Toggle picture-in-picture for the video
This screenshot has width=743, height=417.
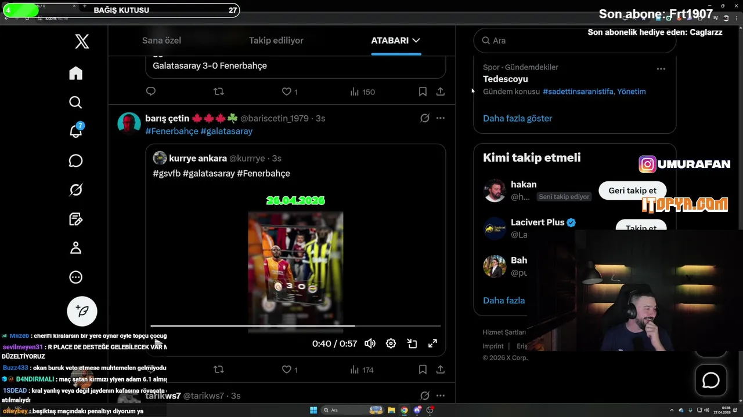[412, 343]
